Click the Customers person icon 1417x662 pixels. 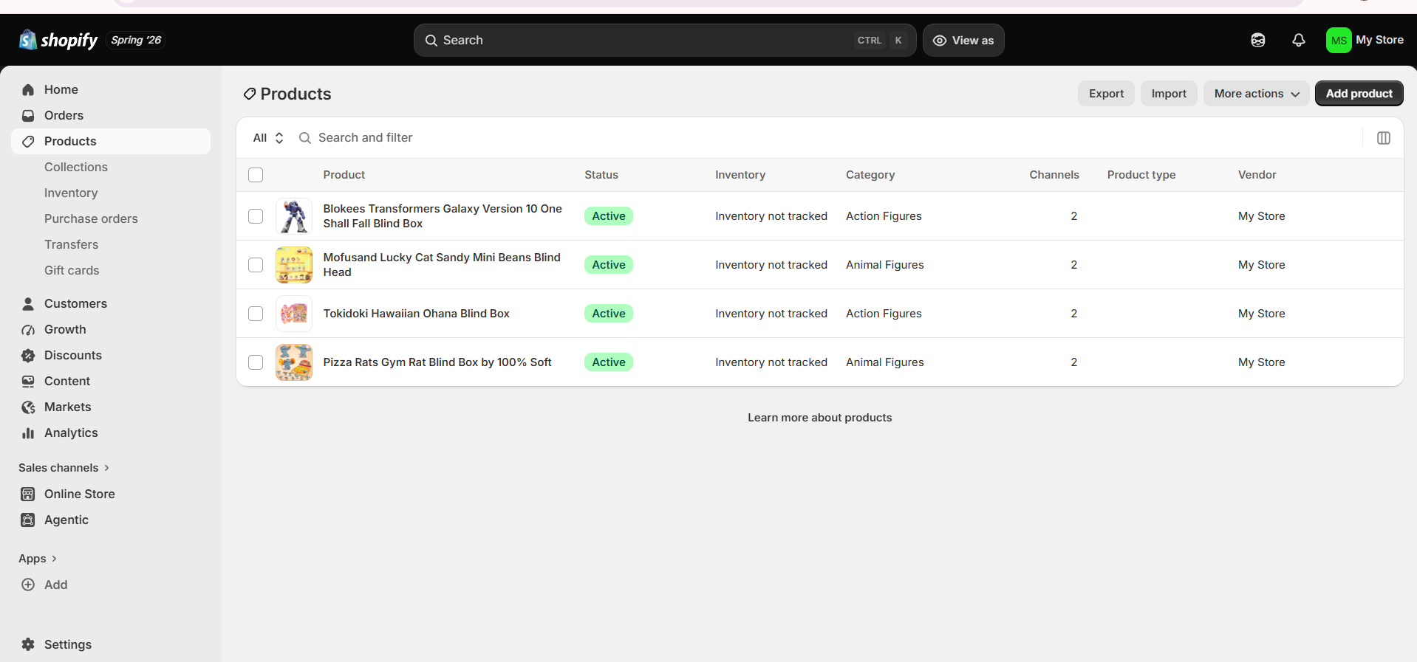pos(28,303)
